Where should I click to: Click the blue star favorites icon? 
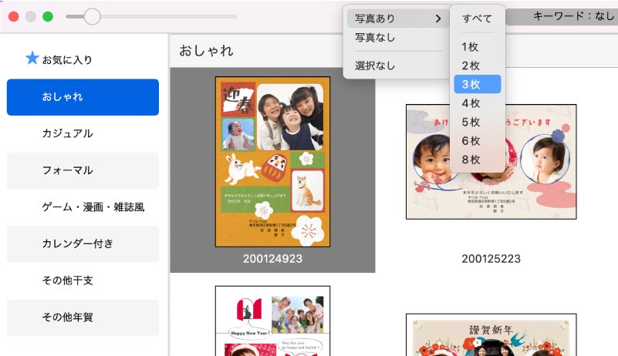tap(32, 58)
